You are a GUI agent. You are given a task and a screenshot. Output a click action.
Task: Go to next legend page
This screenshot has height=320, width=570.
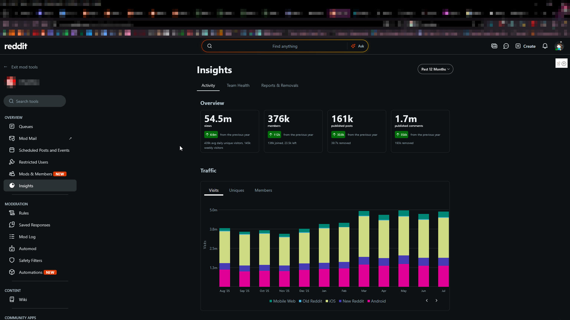pyautogui.click(x=436, y=300)
